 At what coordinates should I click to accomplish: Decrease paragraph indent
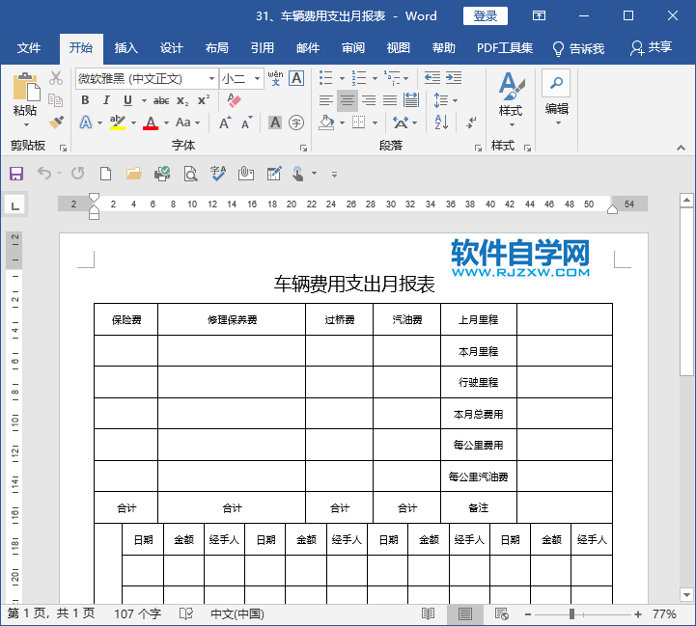(x=432, y=78)
